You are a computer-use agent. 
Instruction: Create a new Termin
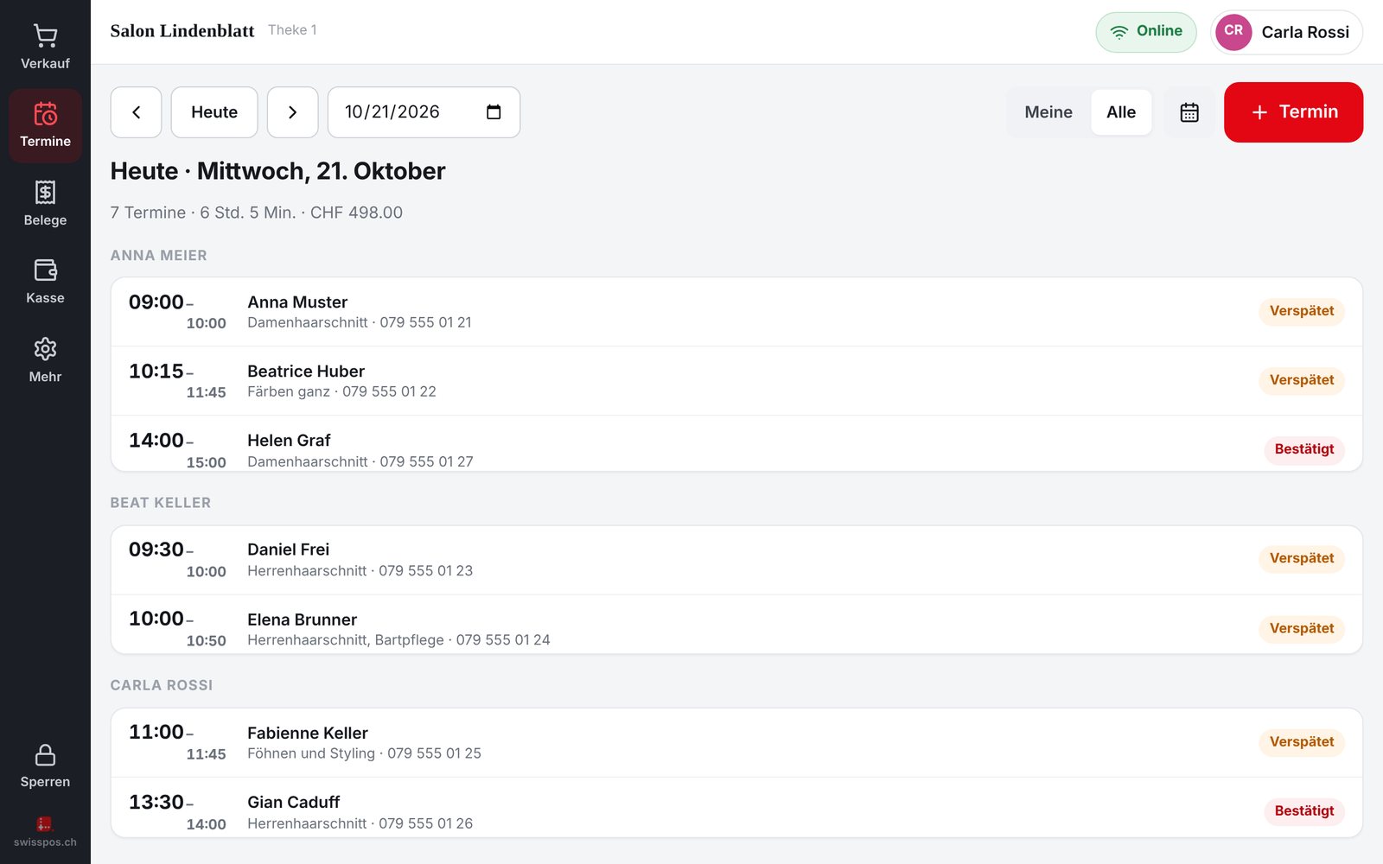click(1293, 112)
